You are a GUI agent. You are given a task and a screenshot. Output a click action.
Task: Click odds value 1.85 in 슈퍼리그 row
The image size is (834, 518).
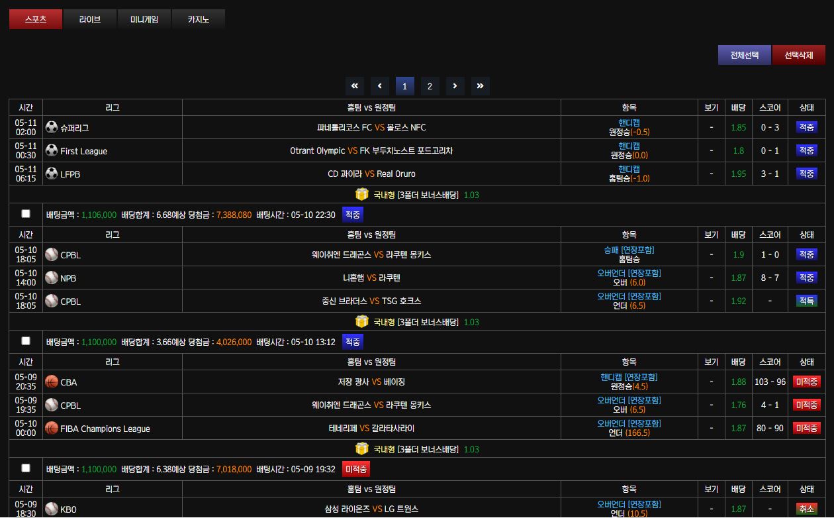tap(739, 127)
